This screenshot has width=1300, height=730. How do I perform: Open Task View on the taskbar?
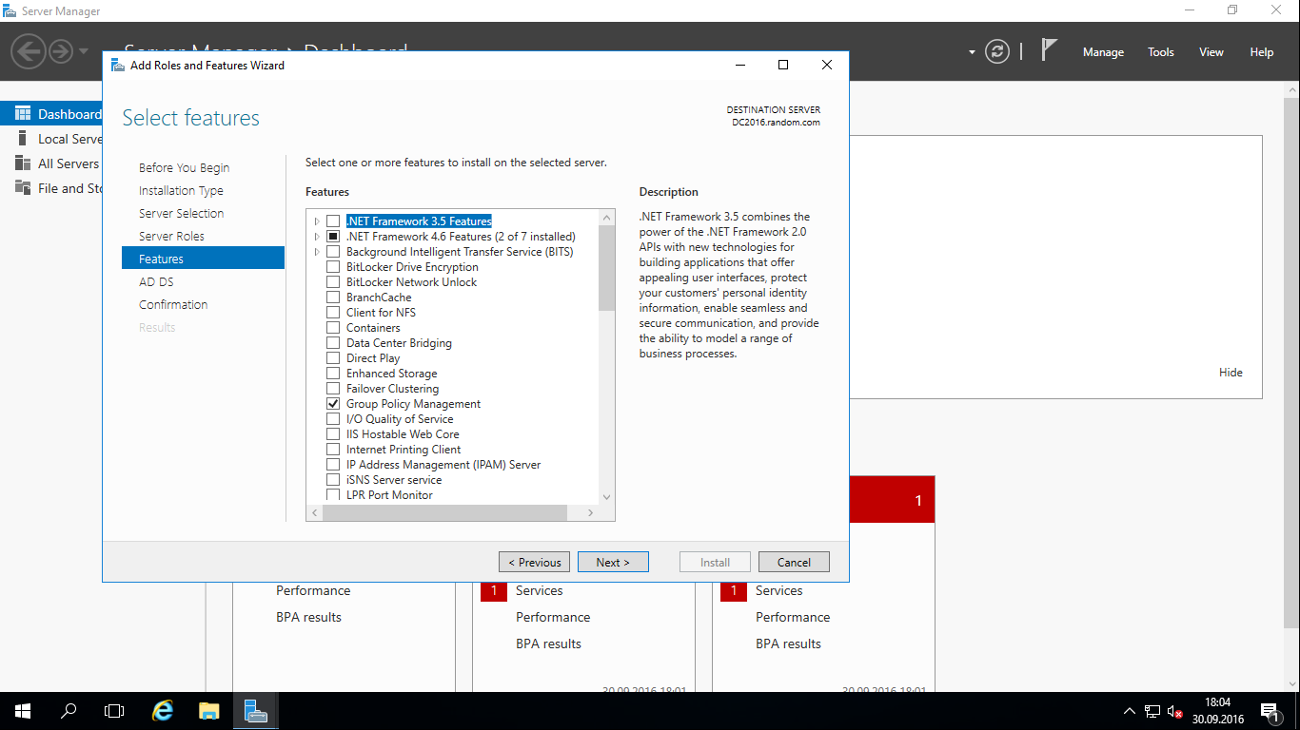[x=114, y=711]
